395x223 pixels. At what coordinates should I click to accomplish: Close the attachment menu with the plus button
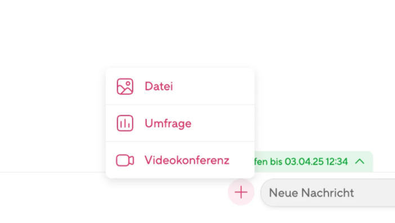241,192
